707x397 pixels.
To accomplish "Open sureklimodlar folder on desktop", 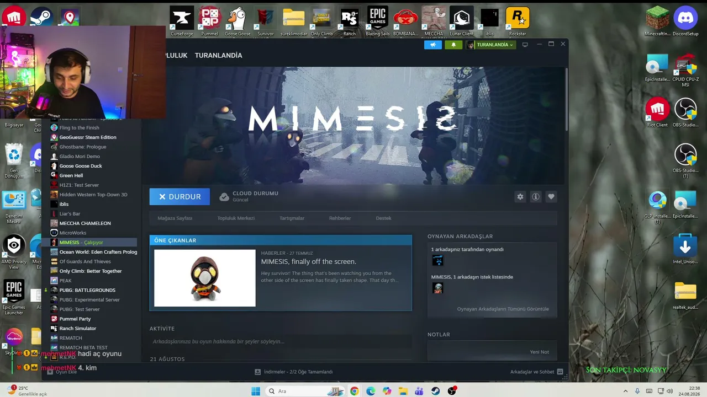I will click(294, 22).
